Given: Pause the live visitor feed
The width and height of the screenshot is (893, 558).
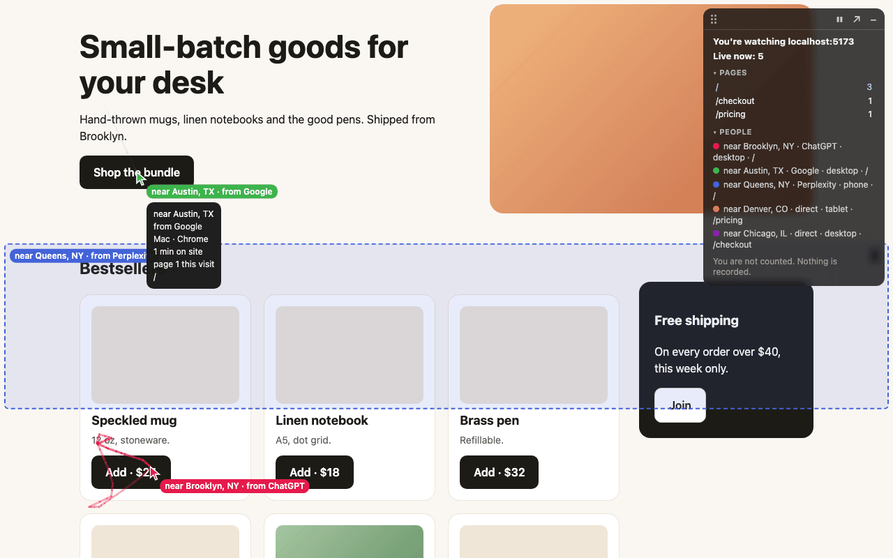Looking at the screenshot, I should point(839,20).
